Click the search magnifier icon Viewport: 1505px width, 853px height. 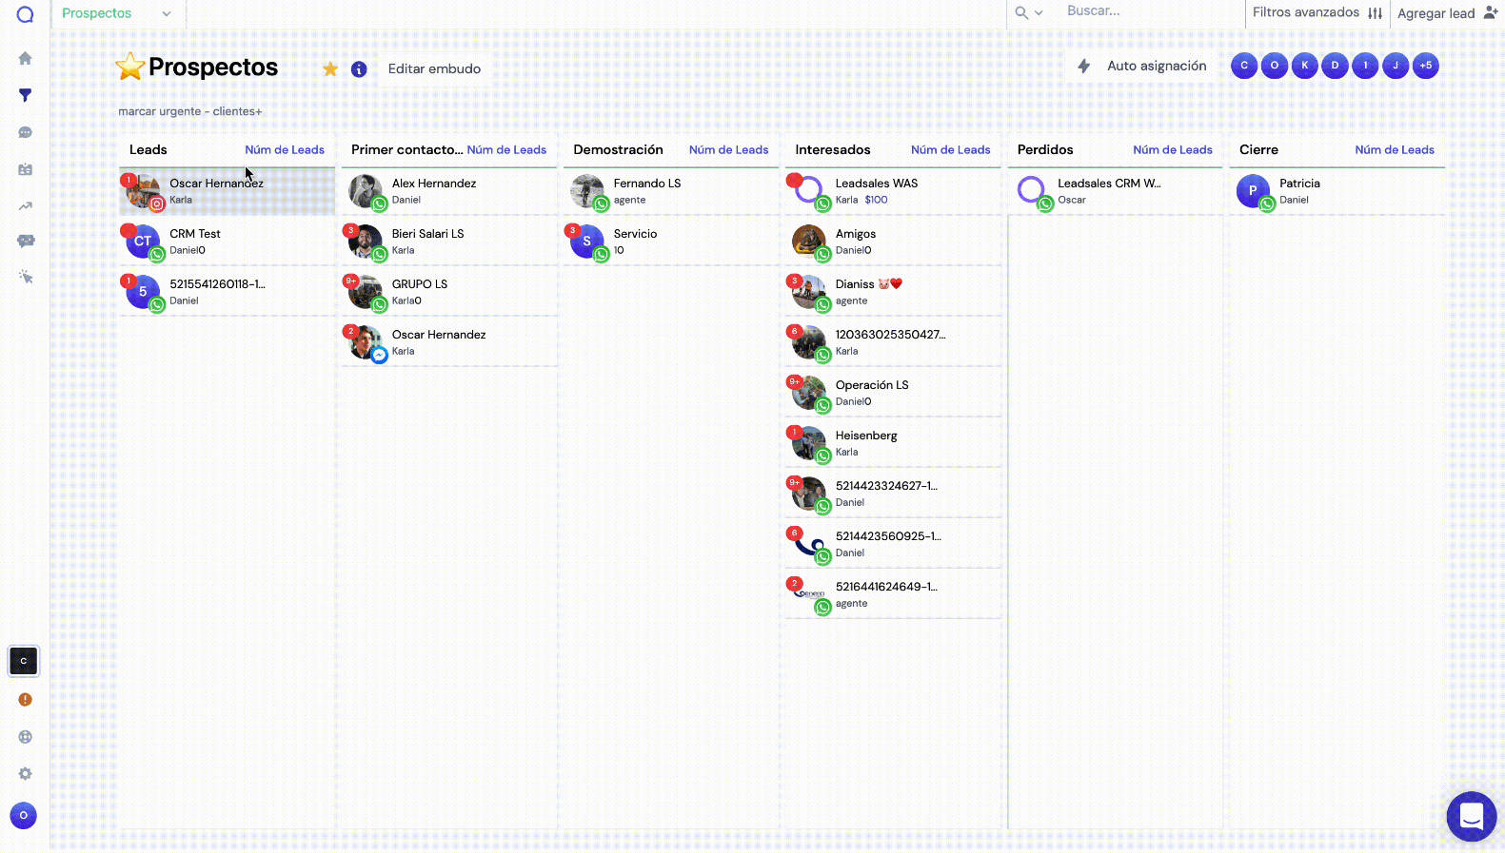coord(1021,12)
